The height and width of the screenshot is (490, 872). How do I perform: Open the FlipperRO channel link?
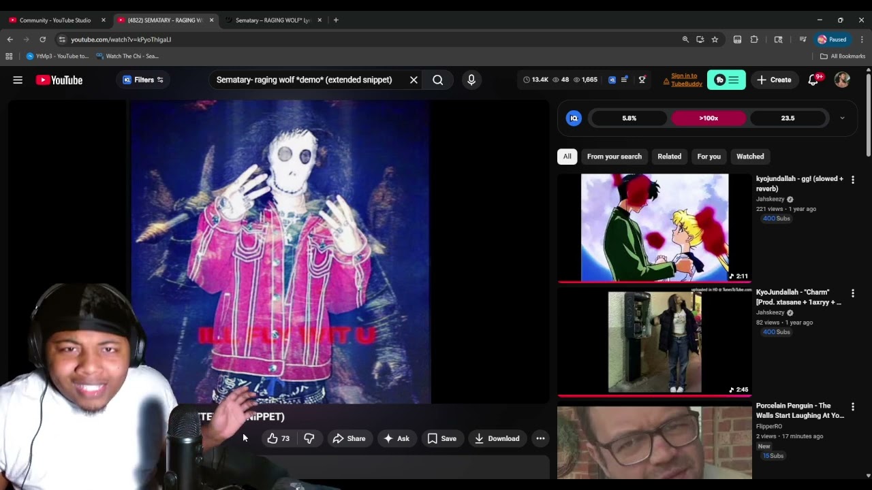click(x=769, y=426)
